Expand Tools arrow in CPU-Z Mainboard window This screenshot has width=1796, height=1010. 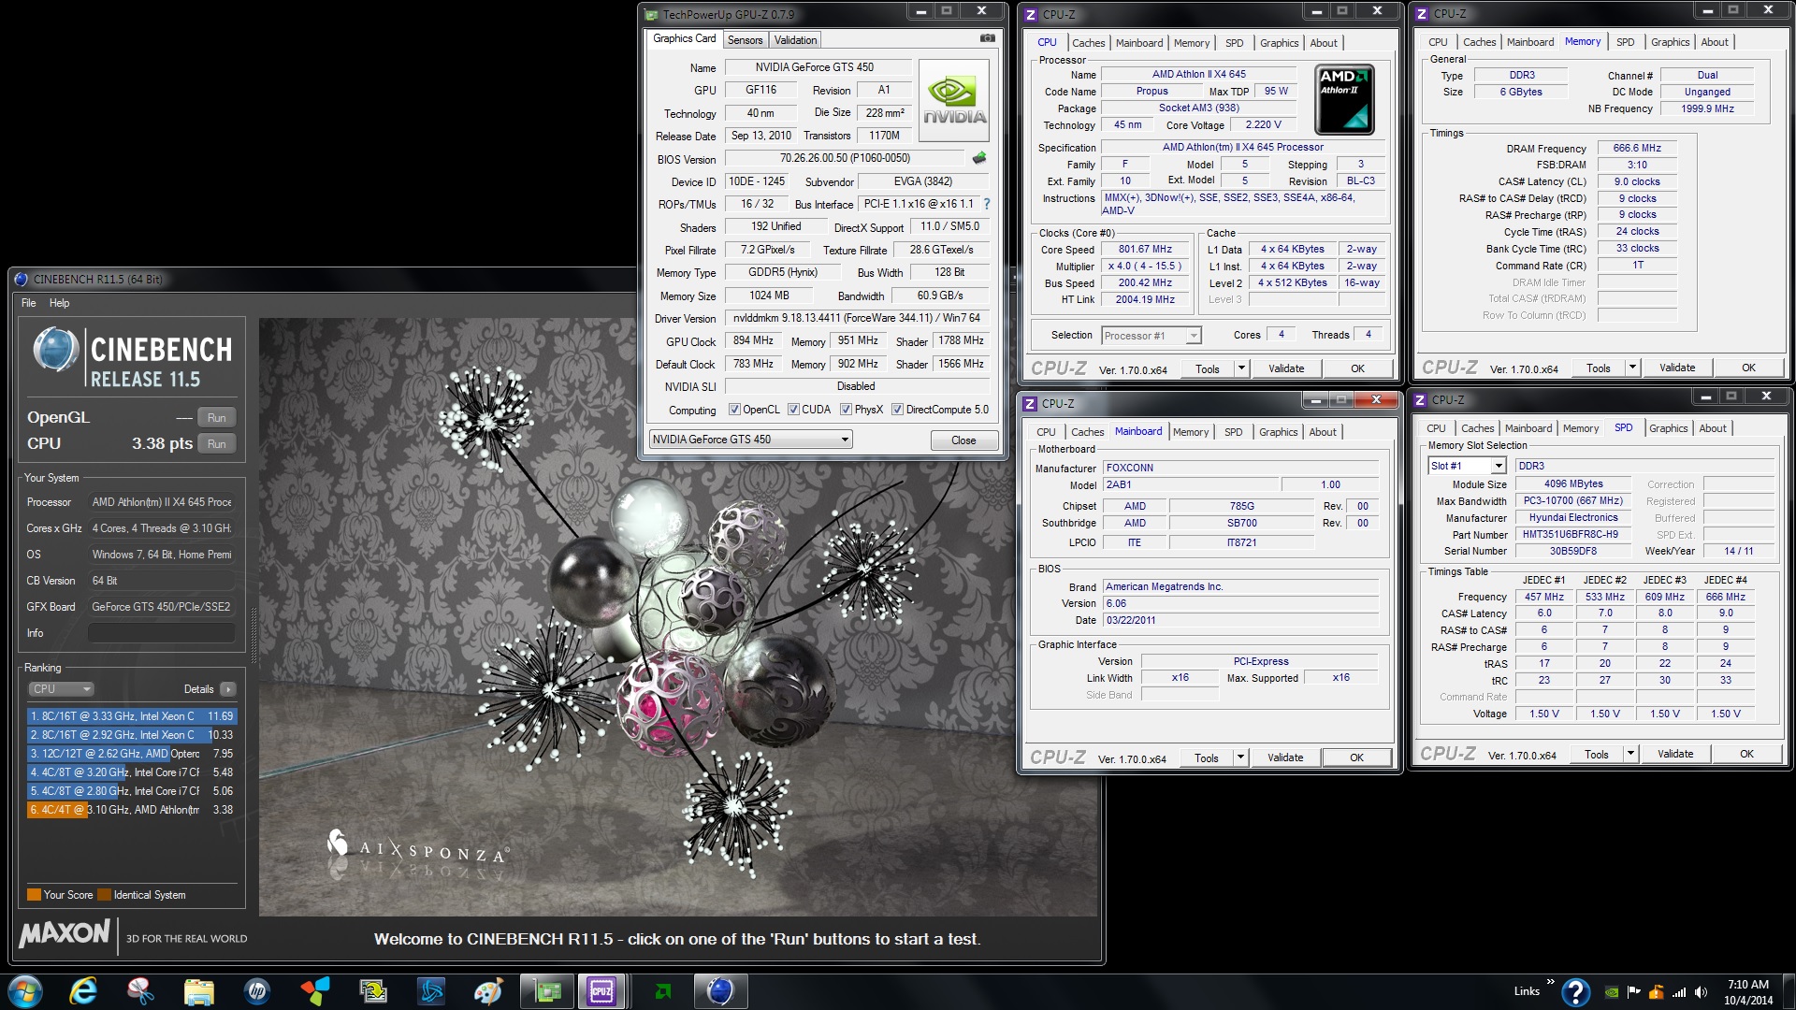(1240, 757)
